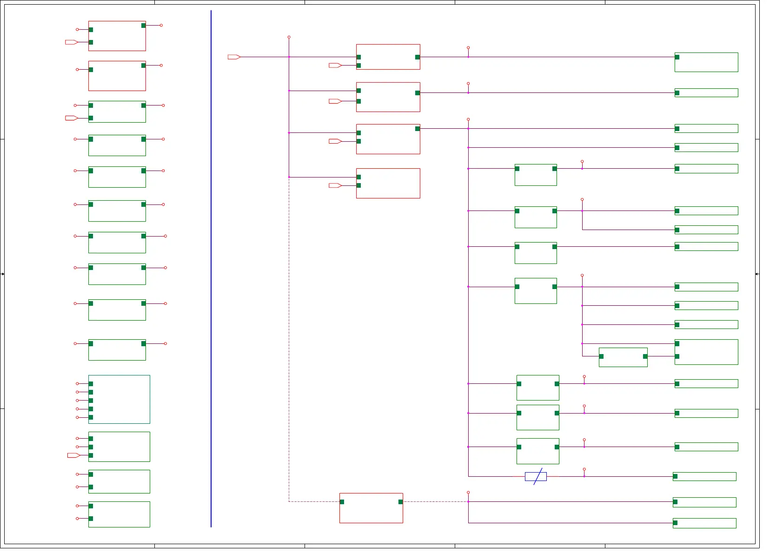
Task: Select the left-column red block without a port symbol
Action: pyautogui.click(x=117, y=76)
